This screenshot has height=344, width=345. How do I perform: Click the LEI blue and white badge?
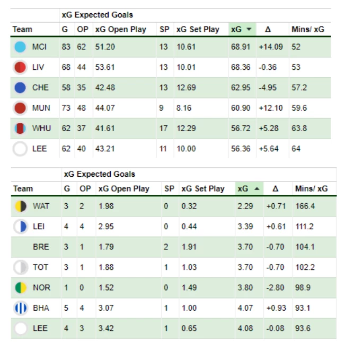pos(21,227)
